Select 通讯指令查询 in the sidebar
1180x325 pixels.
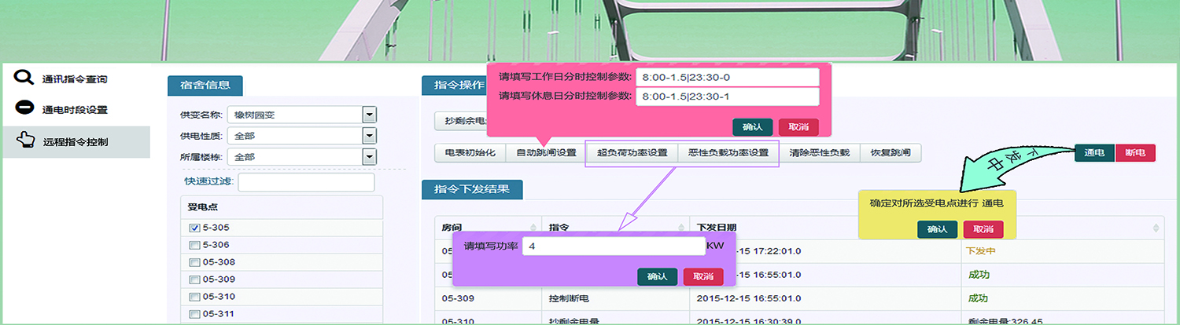coord(75,79)
